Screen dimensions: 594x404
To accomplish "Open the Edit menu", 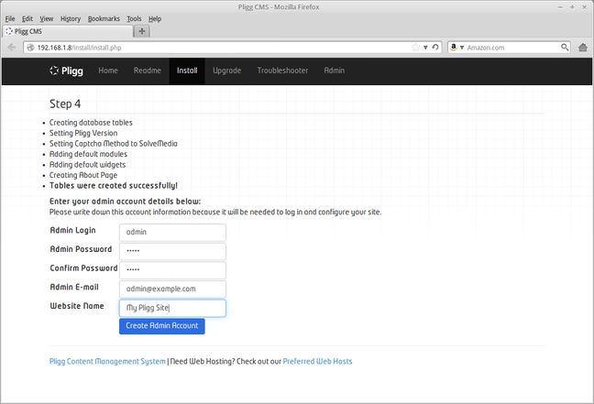I will click(x=27, y=18).
